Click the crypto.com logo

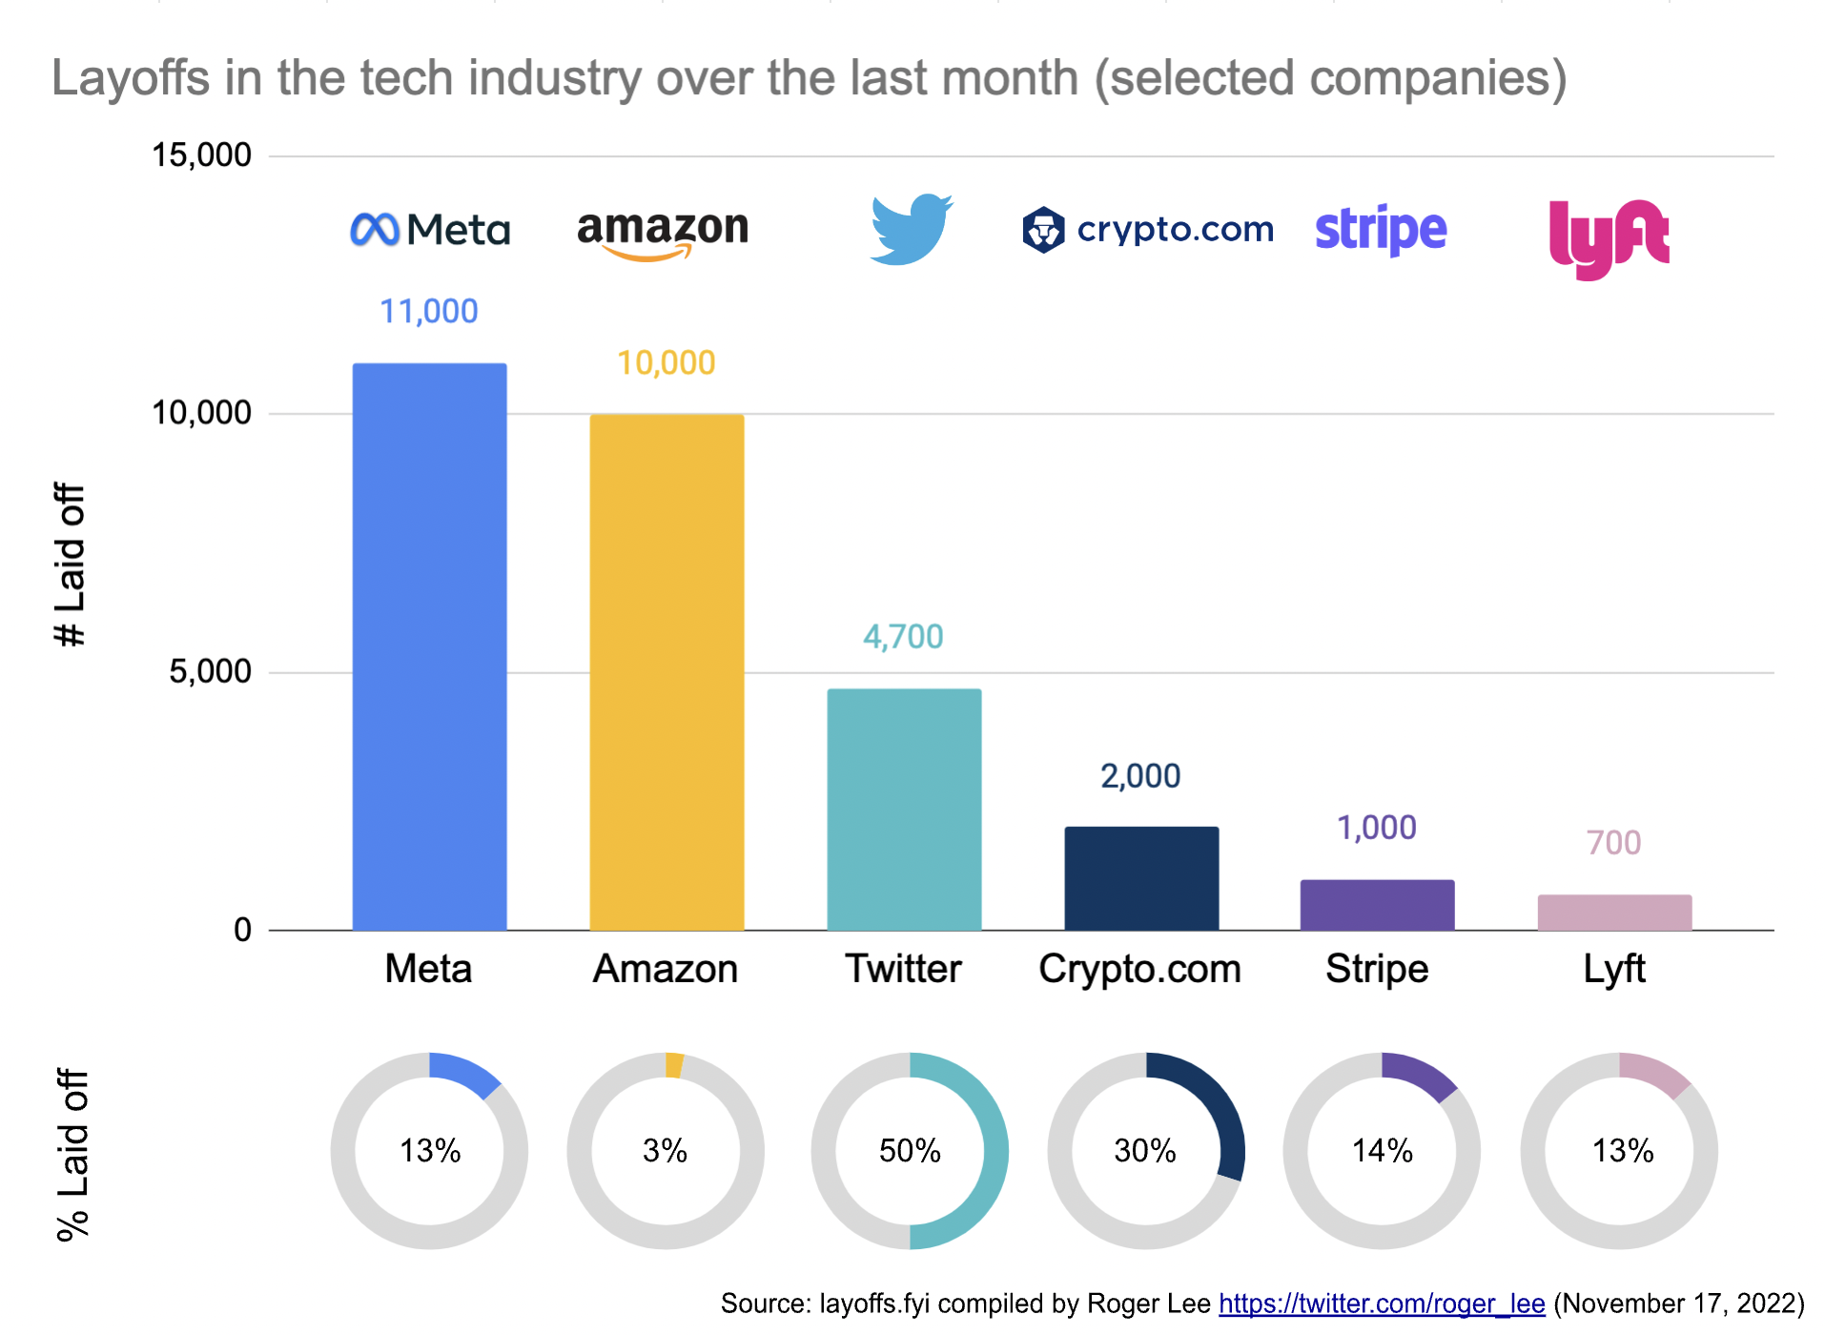coord(1148,230)
